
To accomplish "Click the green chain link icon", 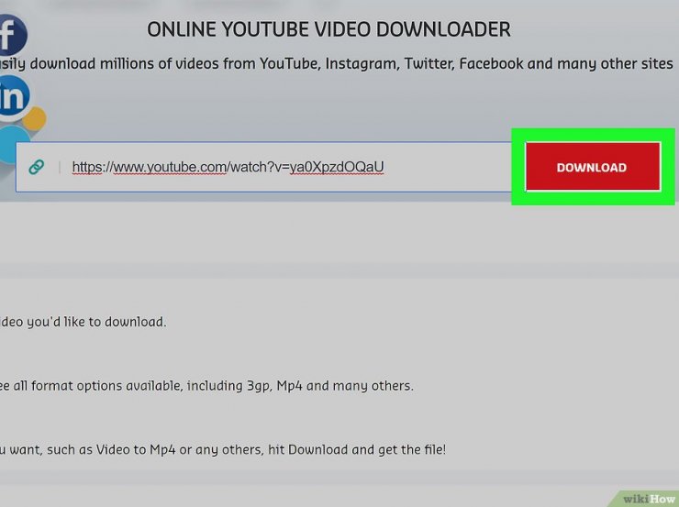I will click(37, 167).
